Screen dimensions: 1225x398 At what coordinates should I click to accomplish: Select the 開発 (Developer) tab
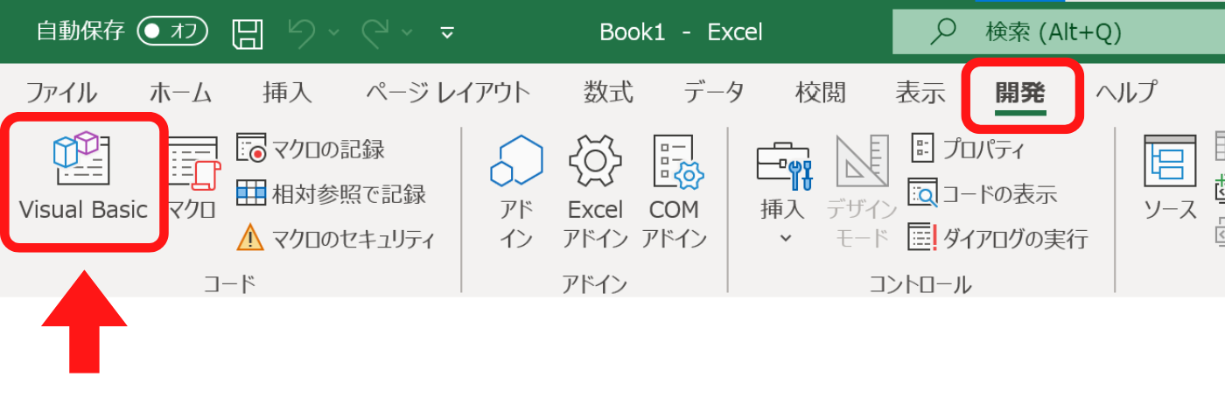pyautogui.click(x=1021, y=94)
